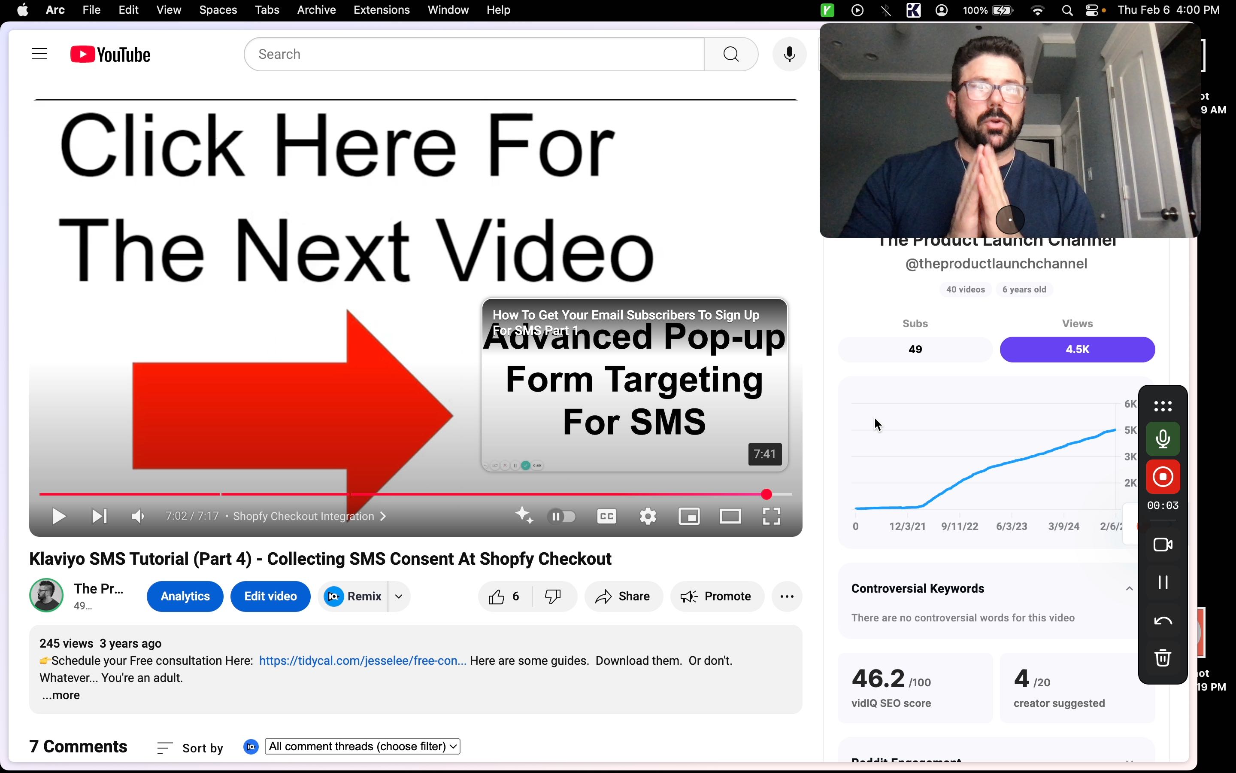Open Spotlight search in menu bar
Viewport: 1236px width, 773px height.
tap(1067, 10)
